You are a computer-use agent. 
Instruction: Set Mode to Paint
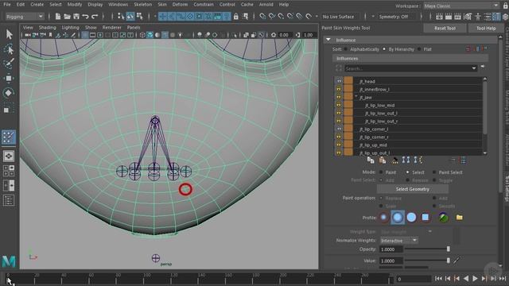coord(381,172)
